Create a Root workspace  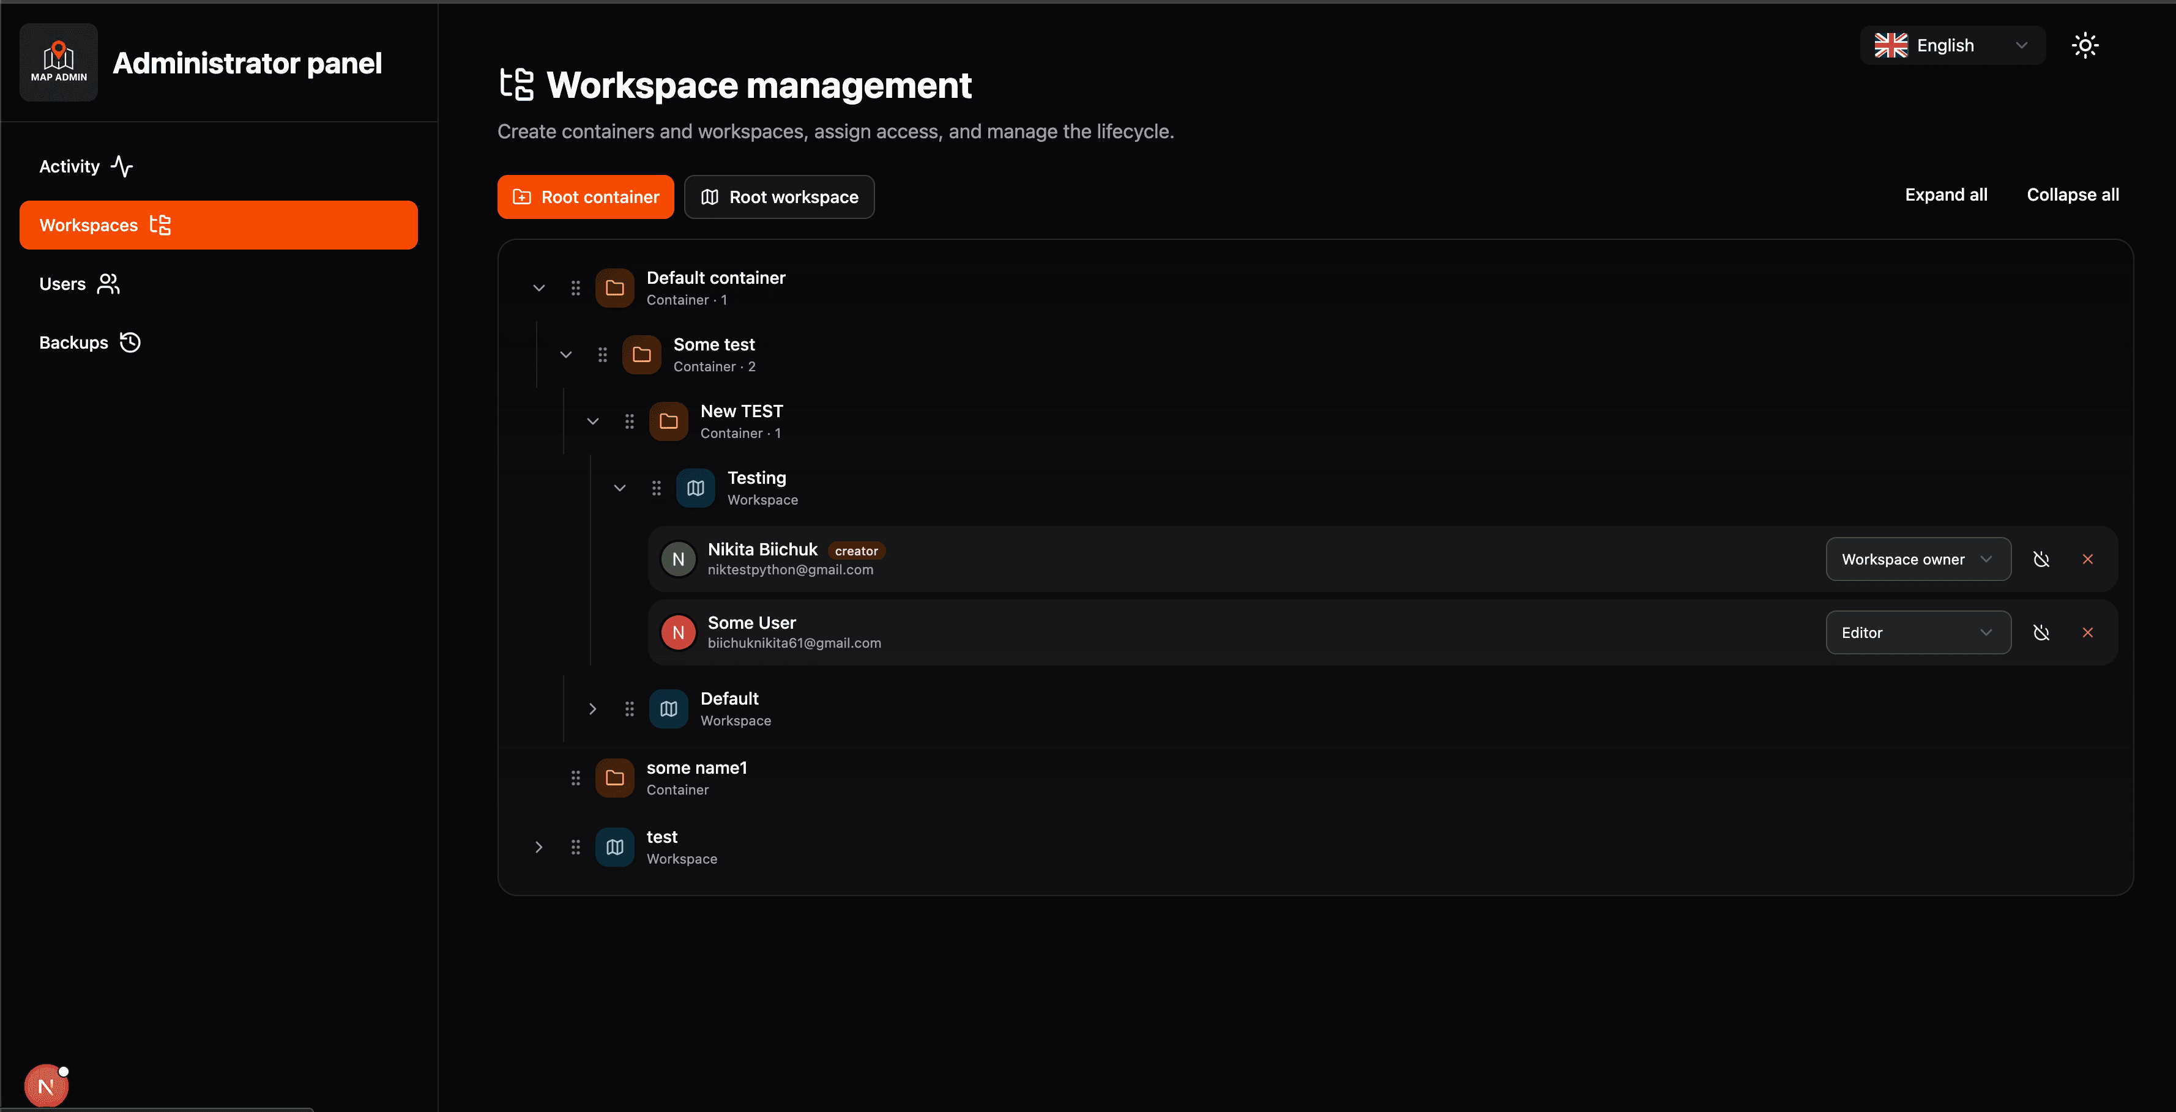pos(779,197)
